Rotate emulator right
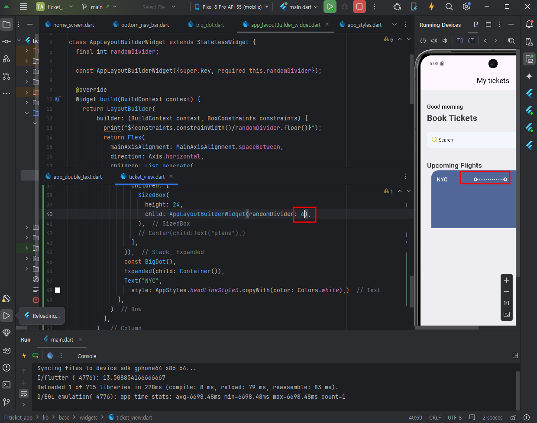Viewport: 537px width, 423px height. 471,41
